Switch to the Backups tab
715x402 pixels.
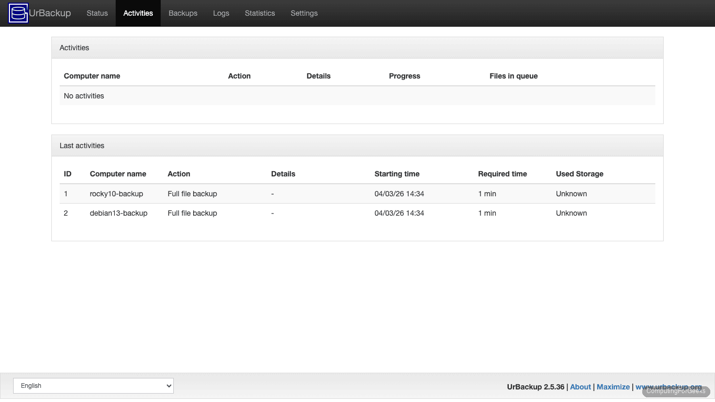183,13
